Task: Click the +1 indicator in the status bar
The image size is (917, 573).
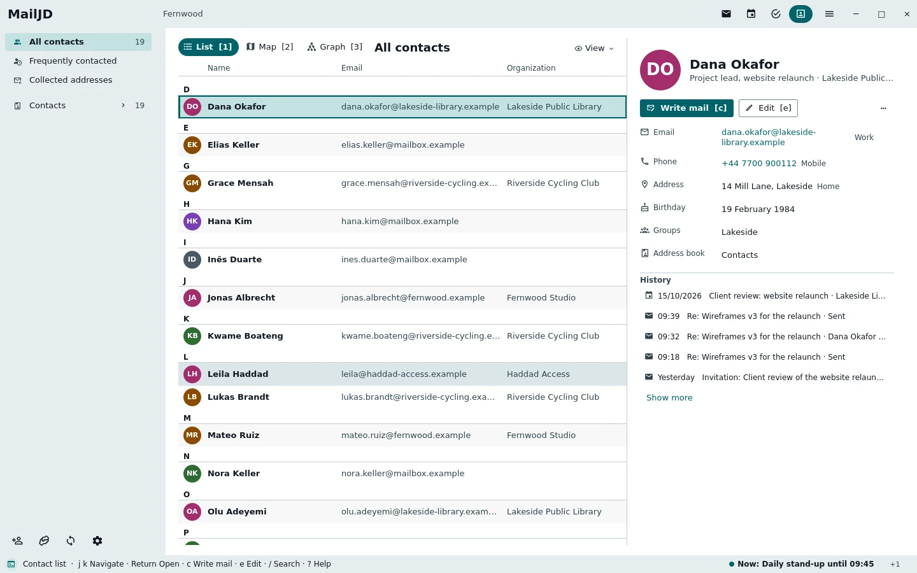Action: pos(895,564)
